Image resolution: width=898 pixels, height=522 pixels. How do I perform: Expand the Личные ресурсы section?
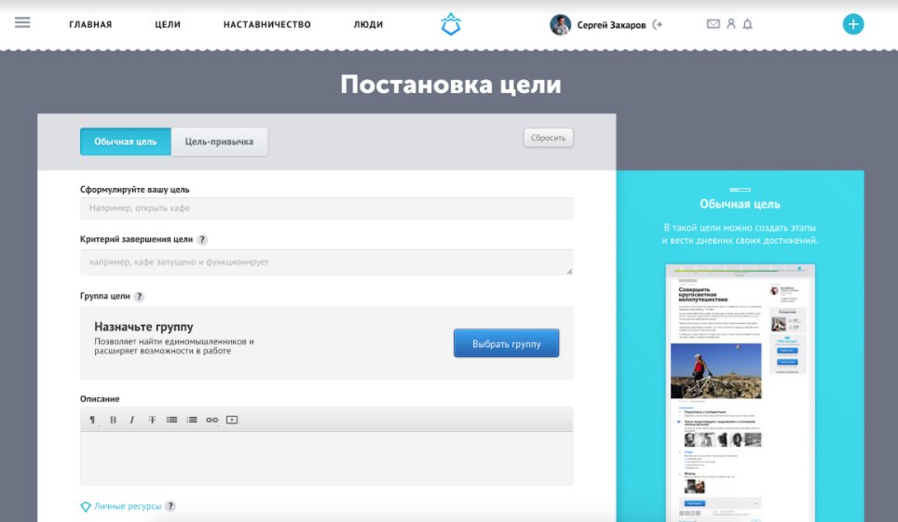point(127,506)
